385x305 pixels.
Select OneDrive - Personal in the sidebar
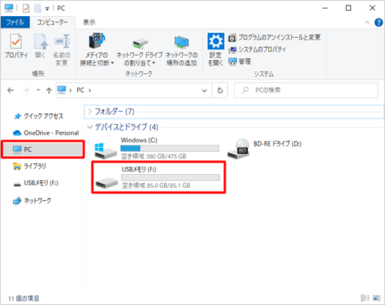pyautogui.click(x=46, y=132)
